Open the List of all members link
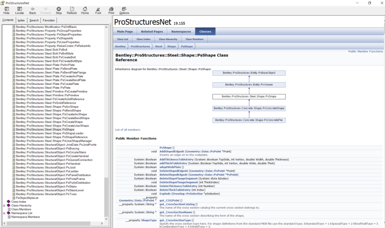 128,130
